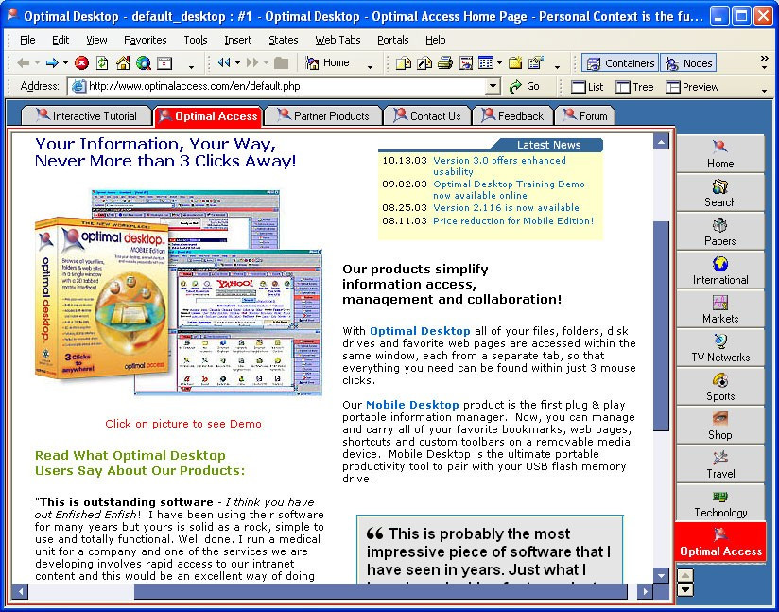Click the close-window icon beside the search globe
The image size is (779, 612).
pyautogui.click(x=164, y=63)
